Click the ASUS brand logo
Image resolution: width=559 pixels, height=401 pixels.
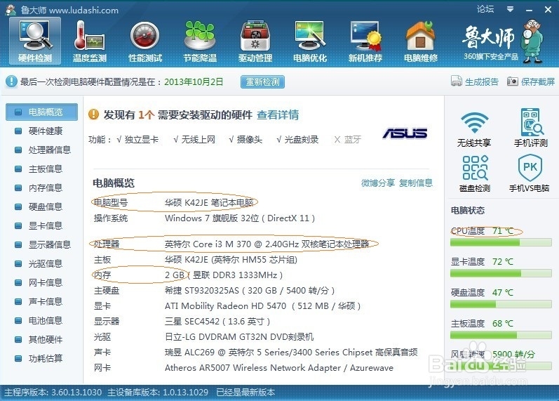click(x=405, y=133)
